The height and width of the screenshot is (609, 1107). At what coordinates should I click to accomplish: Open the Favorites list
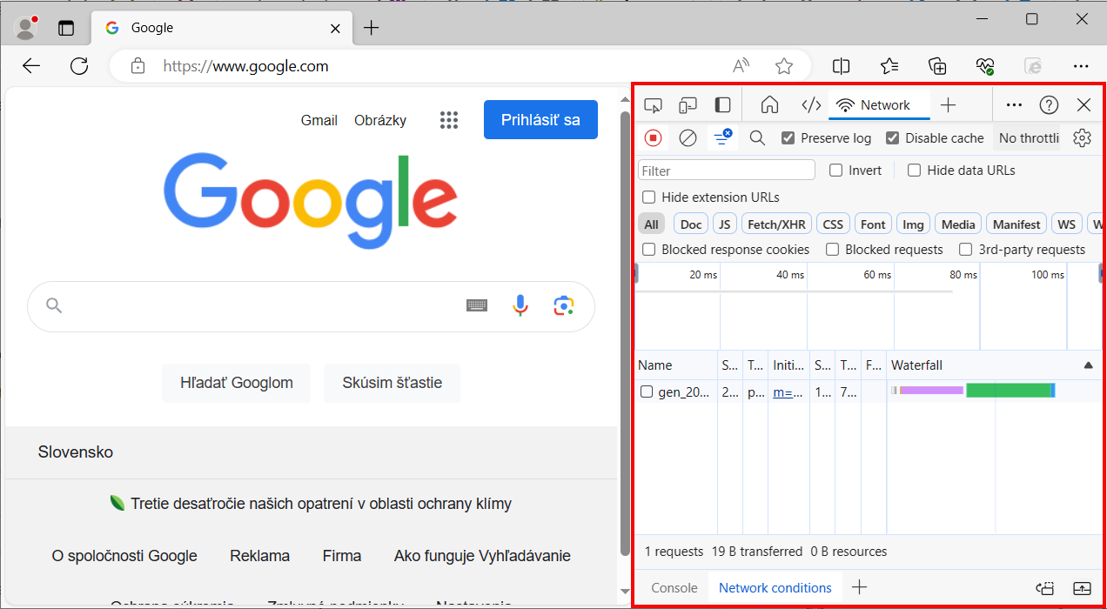tap(889, 66)
